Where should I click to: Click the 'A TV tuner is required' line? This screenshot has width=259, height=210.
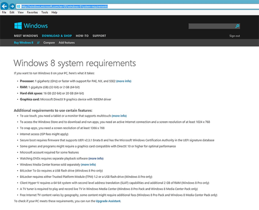coord(109,189)
